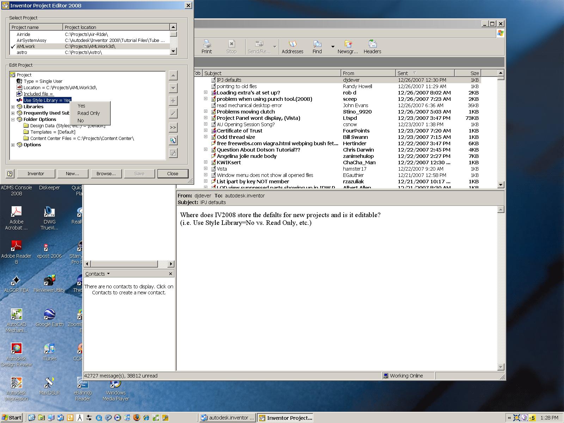Expand the Libraries tree node
The width and height of the screenshot is (564, 423).
13,107
